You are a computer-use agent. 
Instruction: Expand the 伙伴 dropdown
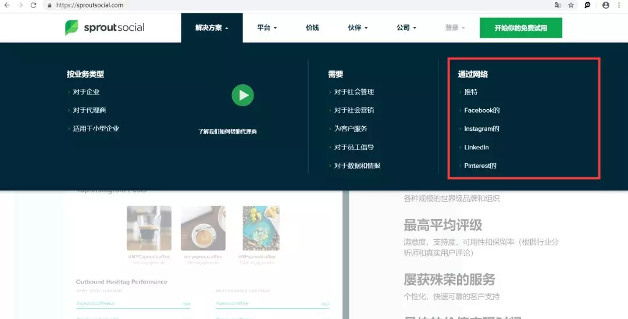tap(358, 28)
